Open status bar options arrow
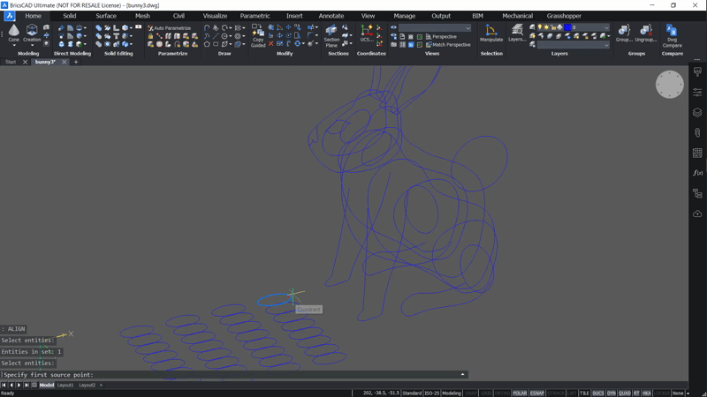The image size is (707, 397). pos(688,393)
